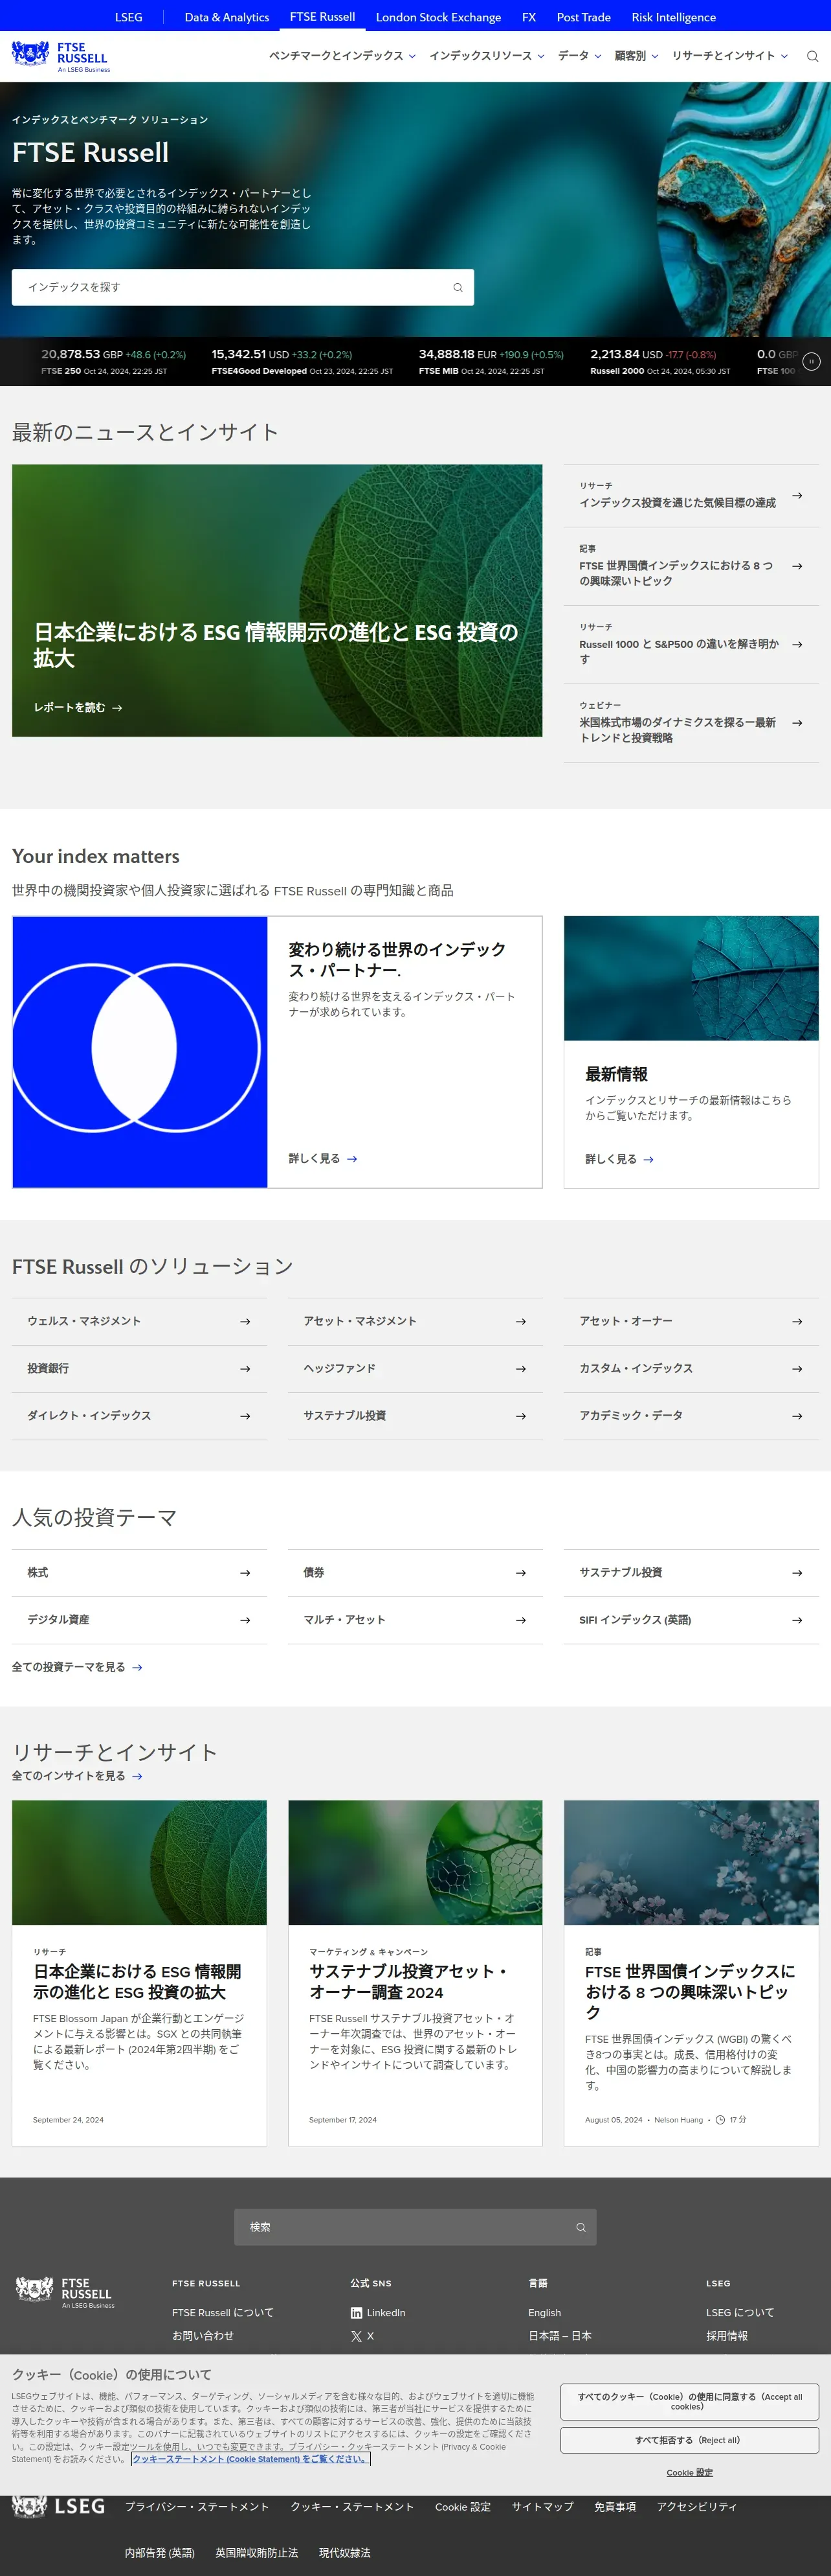
Task: Open 全てのインサイトを見る link
Action: 77,1776
